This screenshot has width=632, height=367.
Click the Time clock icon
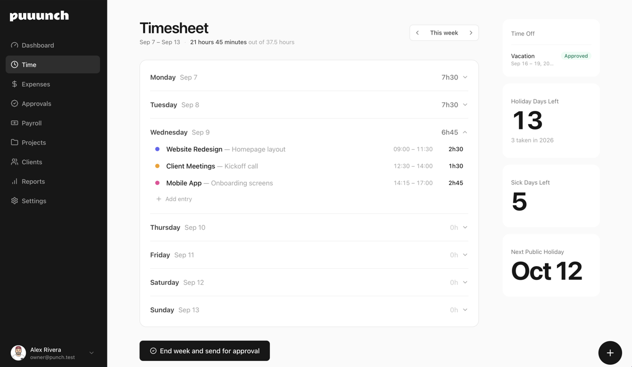(x=14, y=64)
